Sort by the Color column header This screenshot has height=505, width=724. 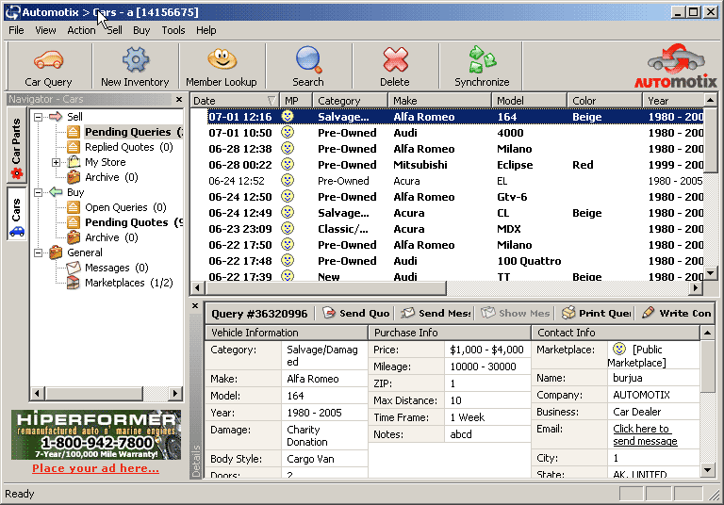[x=604, y=101]
